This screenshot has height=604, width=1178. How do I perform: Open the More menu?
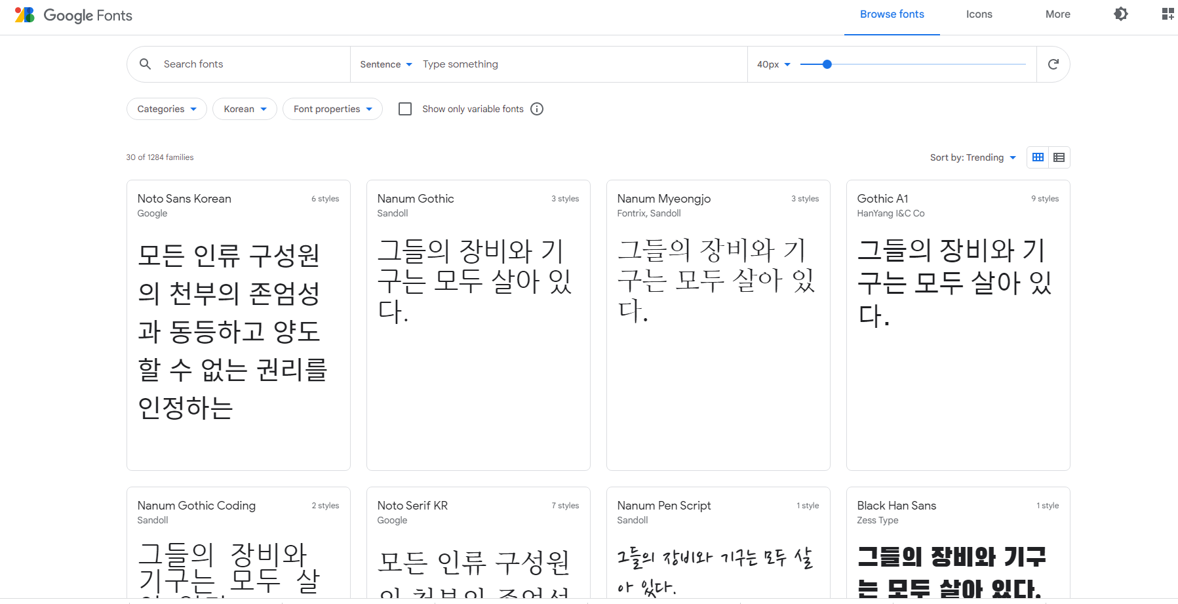click(x=1057, y=14)
